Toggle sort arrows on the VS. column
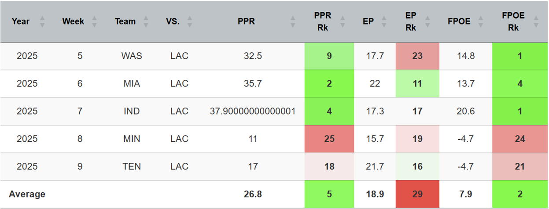This screenshot has width=549, height=209. pos(190,22)
